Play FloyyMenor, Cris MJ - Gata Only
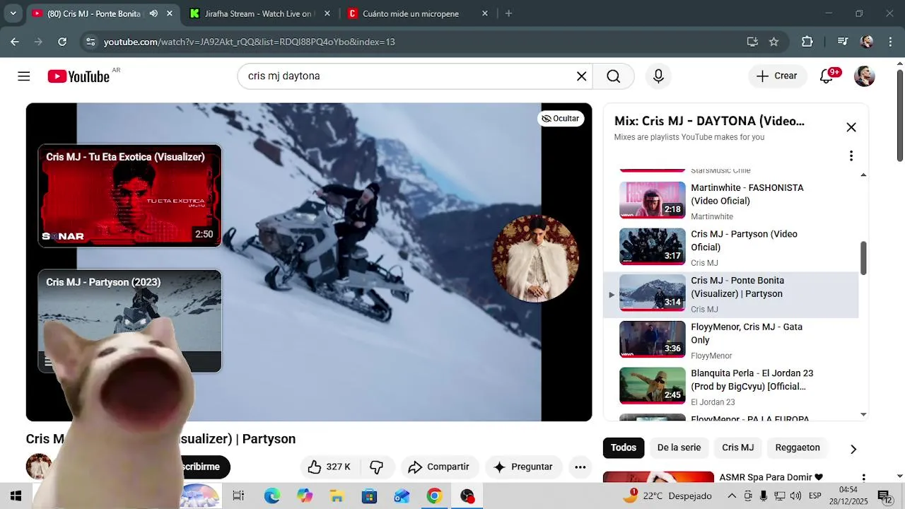The width and height of the screenshot is (905, 509). 730,341
